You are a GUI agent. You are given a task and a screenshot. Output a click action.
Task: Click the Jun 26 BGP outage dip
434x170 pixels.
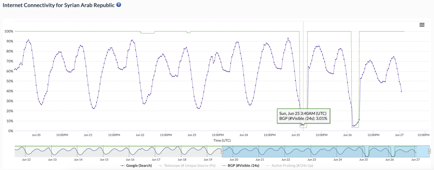(x=355, y=125)
